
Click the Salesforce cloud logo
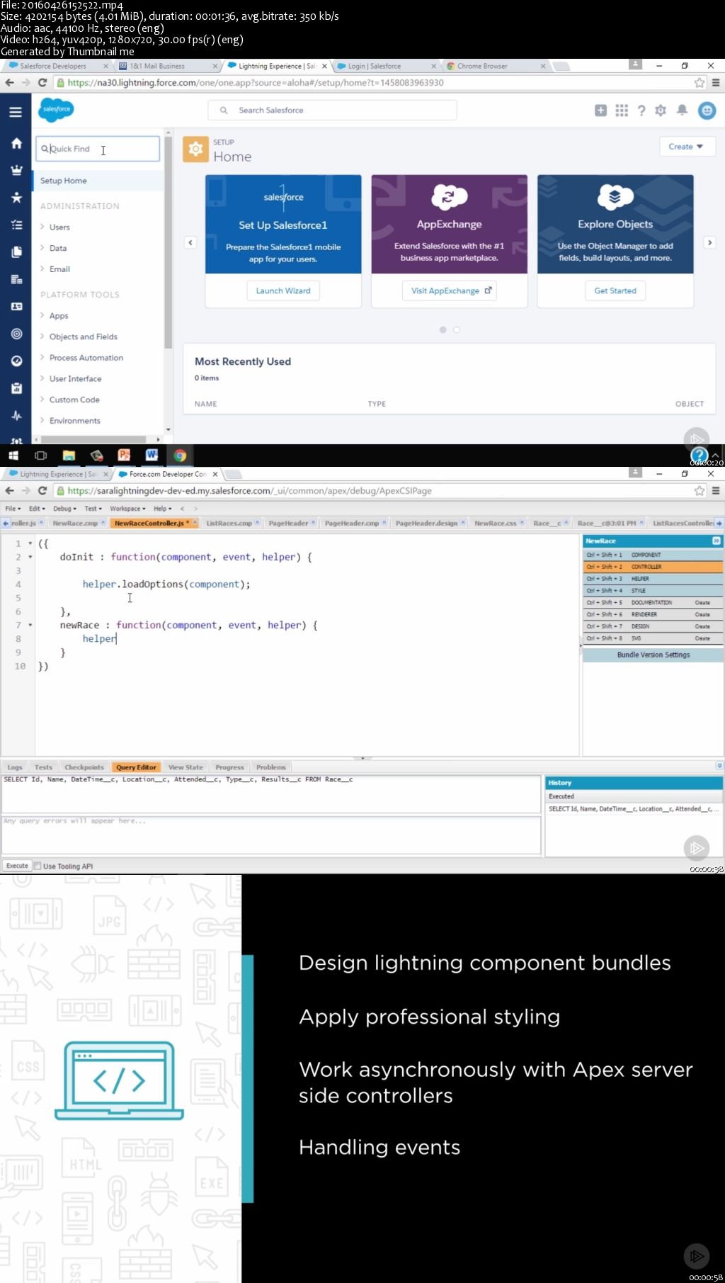pyautogui.click(x=56, y=109)
